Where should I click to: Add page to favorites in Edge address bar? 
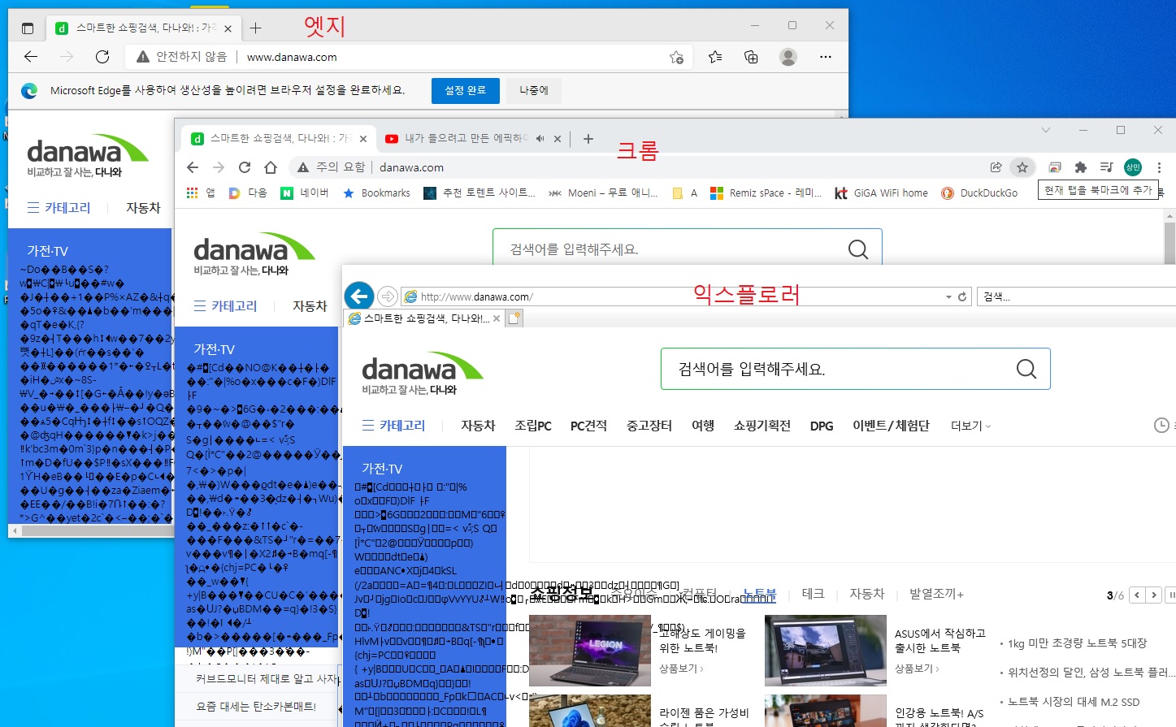pos(676,57)
